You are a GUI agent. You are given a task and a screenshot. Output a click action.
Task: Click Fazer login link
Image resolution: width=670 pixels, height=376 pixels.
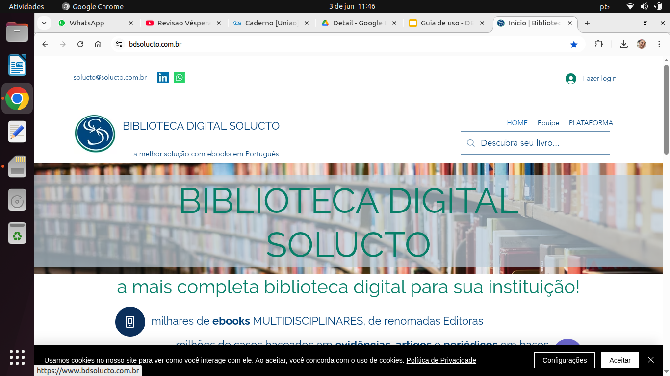point(599,78)
